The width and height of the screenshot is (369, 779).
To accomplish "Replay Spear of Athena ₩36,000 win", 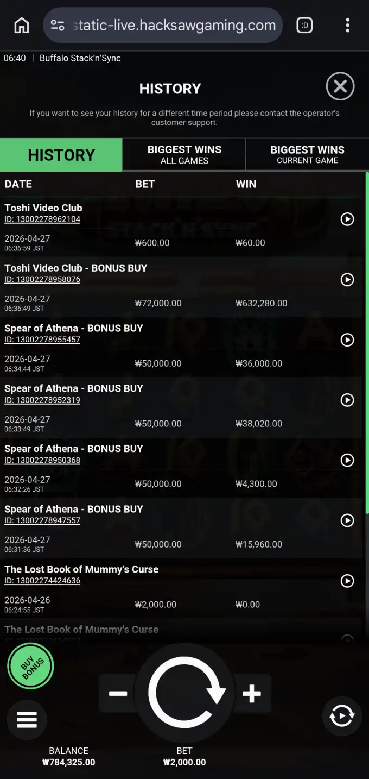I will pos(347,340).
